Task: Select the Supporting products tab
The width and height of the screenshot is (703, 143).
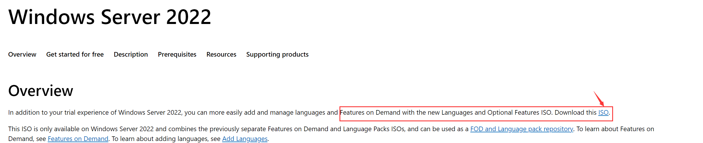Action: pos(277,54)
